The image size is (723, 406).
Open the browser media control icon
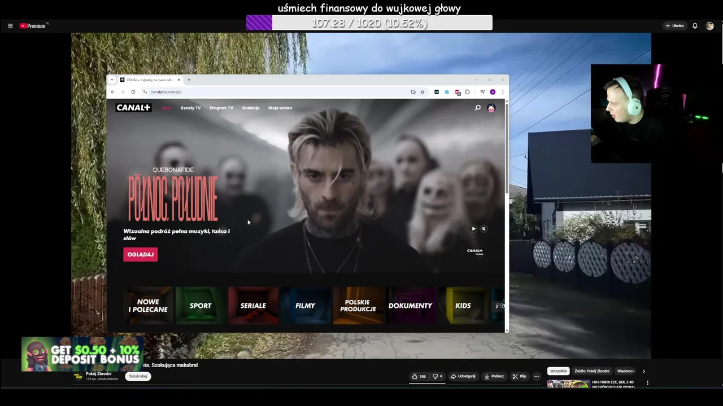(482, 92)
